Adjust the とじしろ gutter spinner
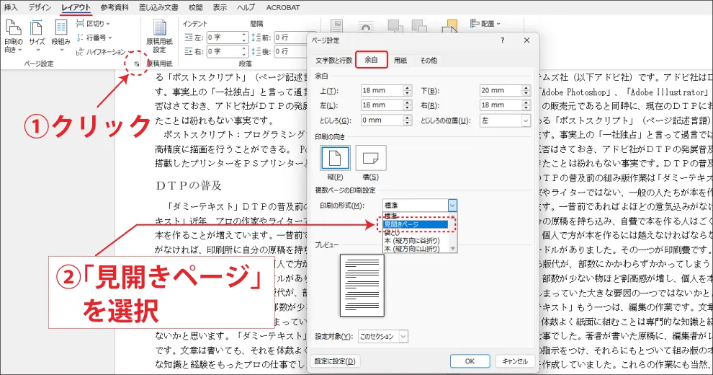713x375 pixels. click(408, 120)
